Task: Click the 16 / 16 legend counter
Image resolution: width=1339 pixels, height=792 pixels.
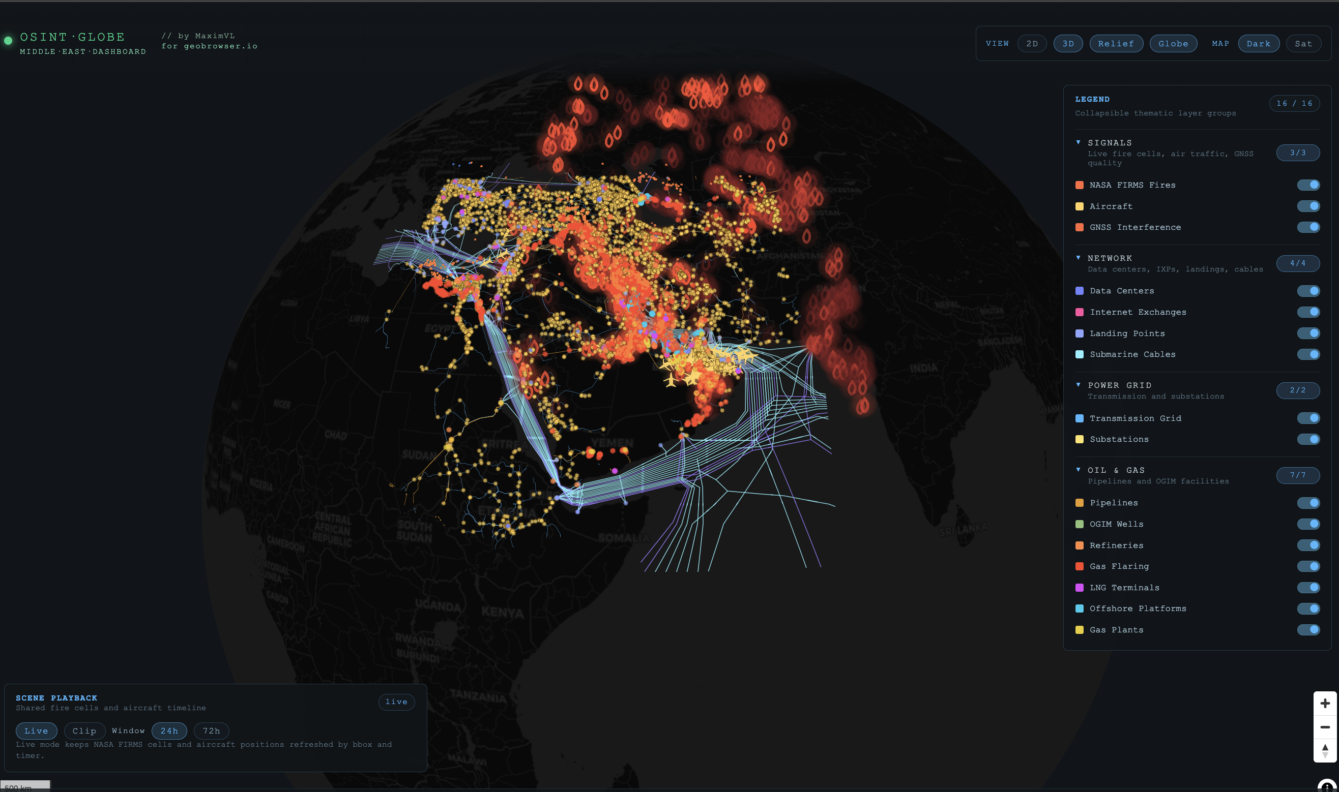Action: click(x=1294, y=104)
